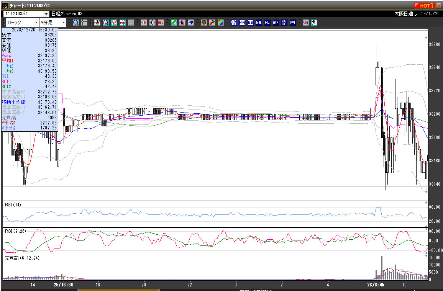Click the 売買高 1989 row
The width and height of the screenshot is (443, 291).
click(x=30, y=118)
